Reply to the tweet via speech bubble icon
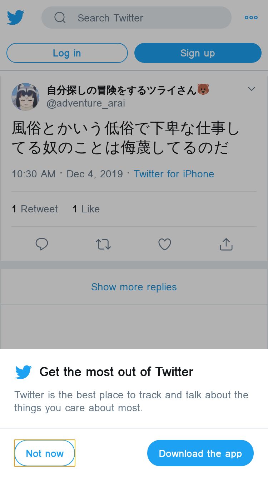268x477 pixels. (x=42, y=244)
